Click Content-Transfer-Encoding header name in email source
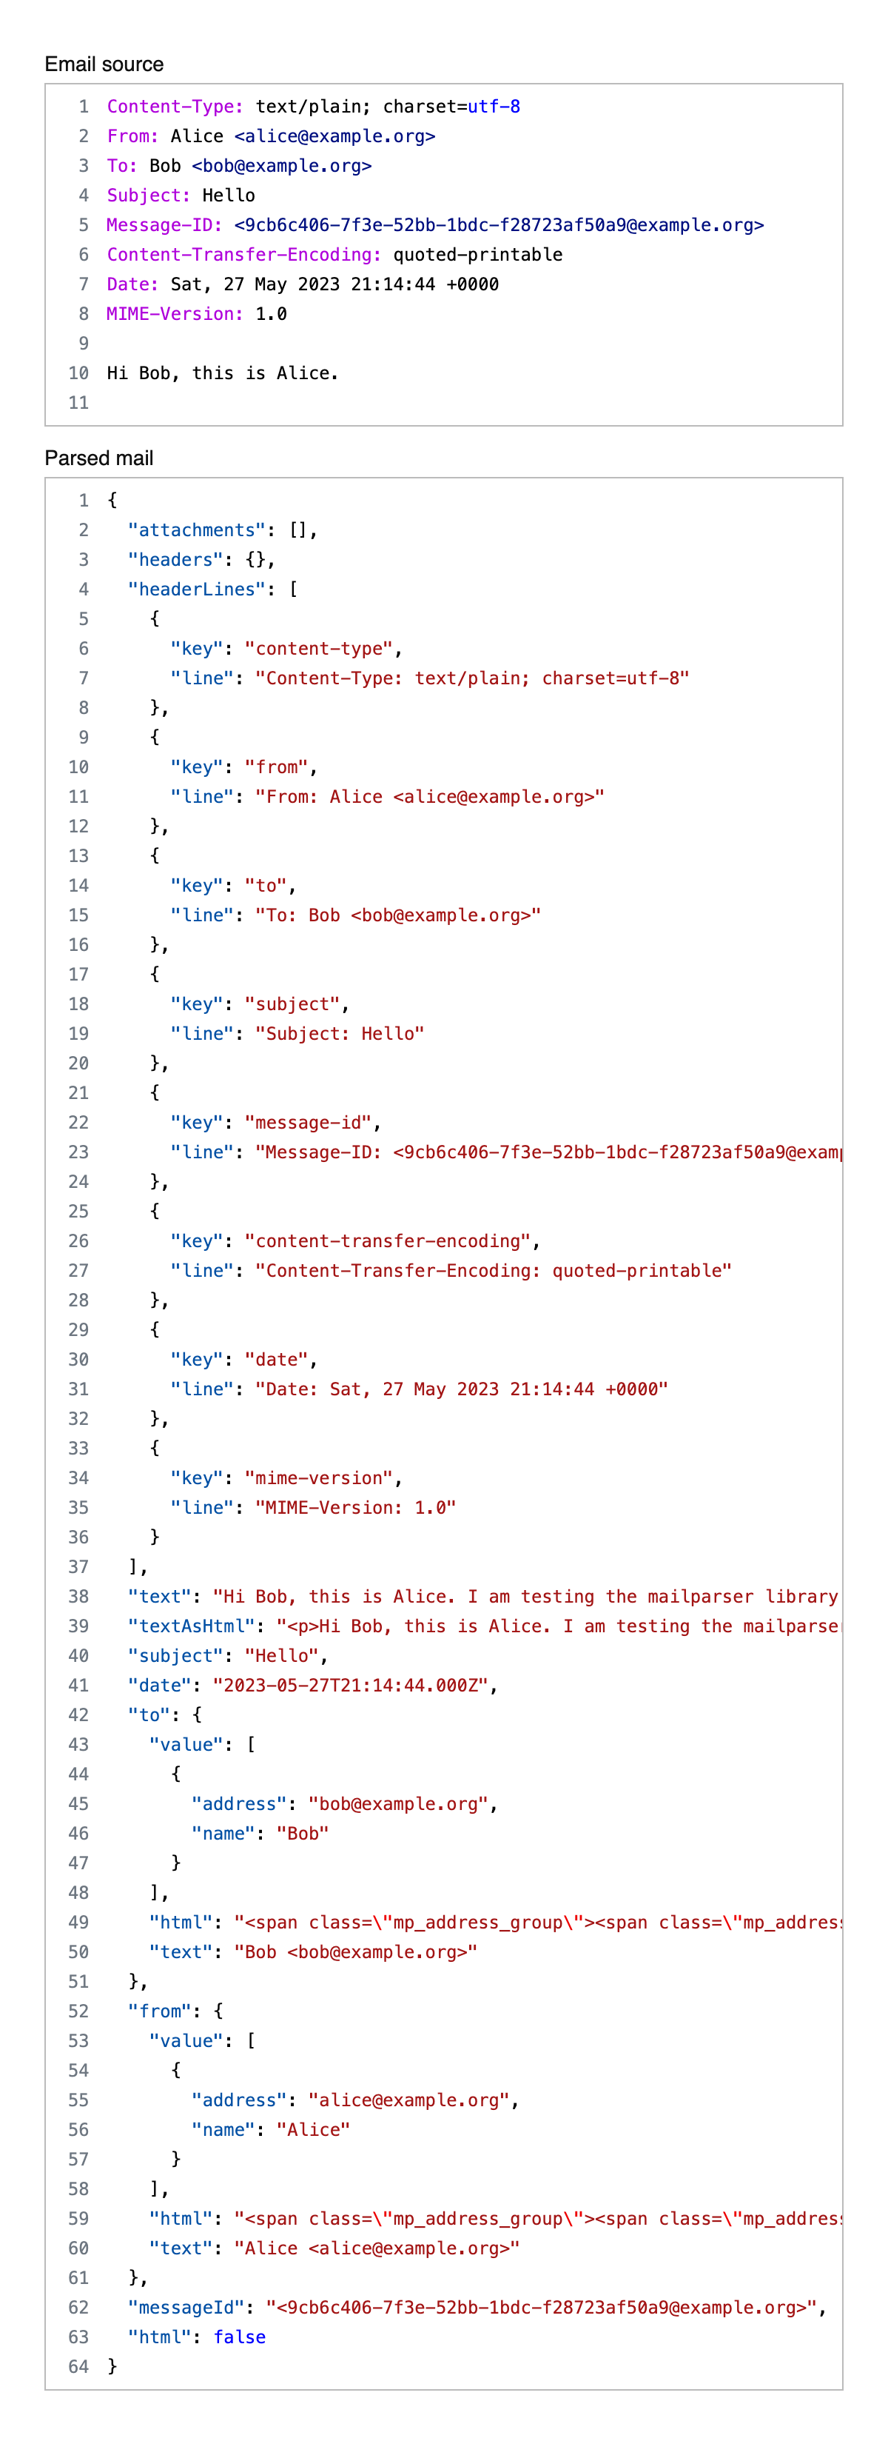The image size is (888, 2441). 243,255
